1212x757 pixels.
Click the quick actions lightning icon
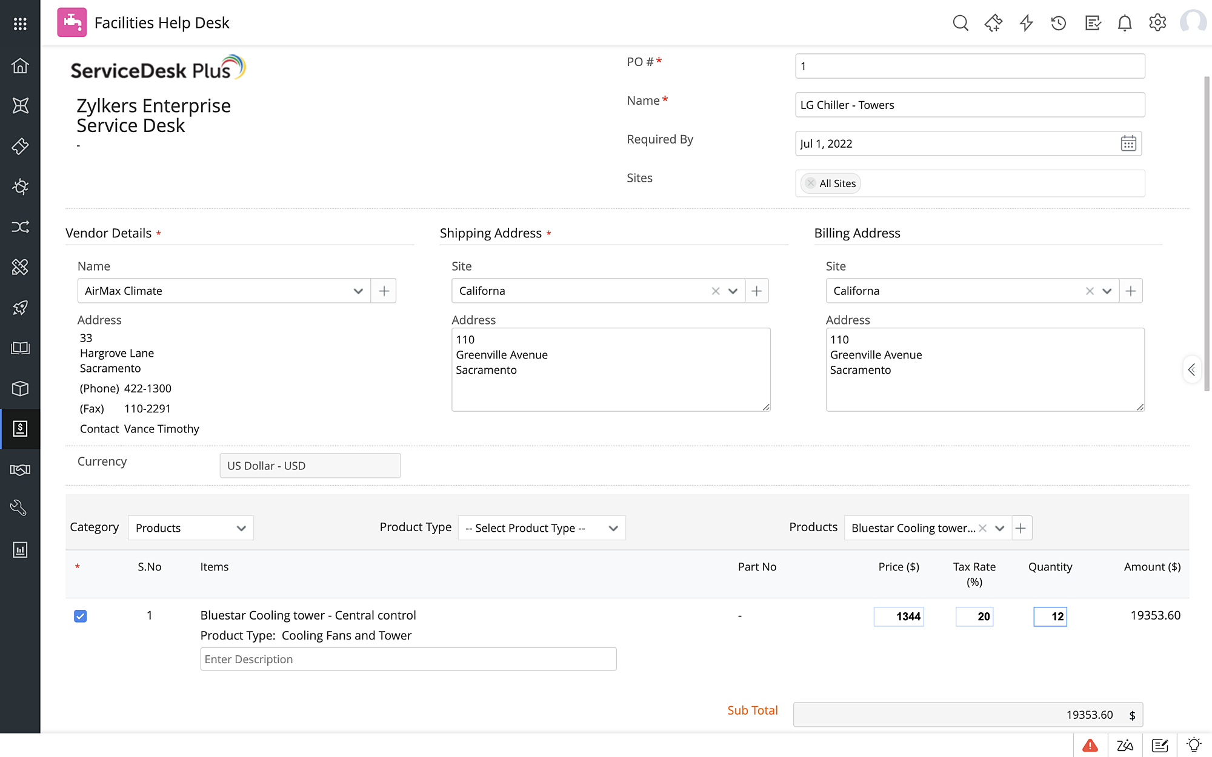point(1026,23)
